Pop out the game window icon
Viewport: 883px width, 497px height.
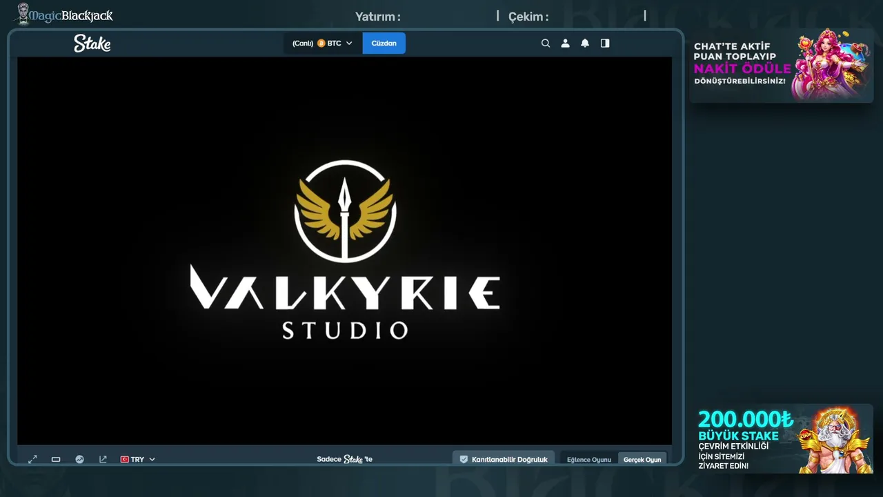103,459
